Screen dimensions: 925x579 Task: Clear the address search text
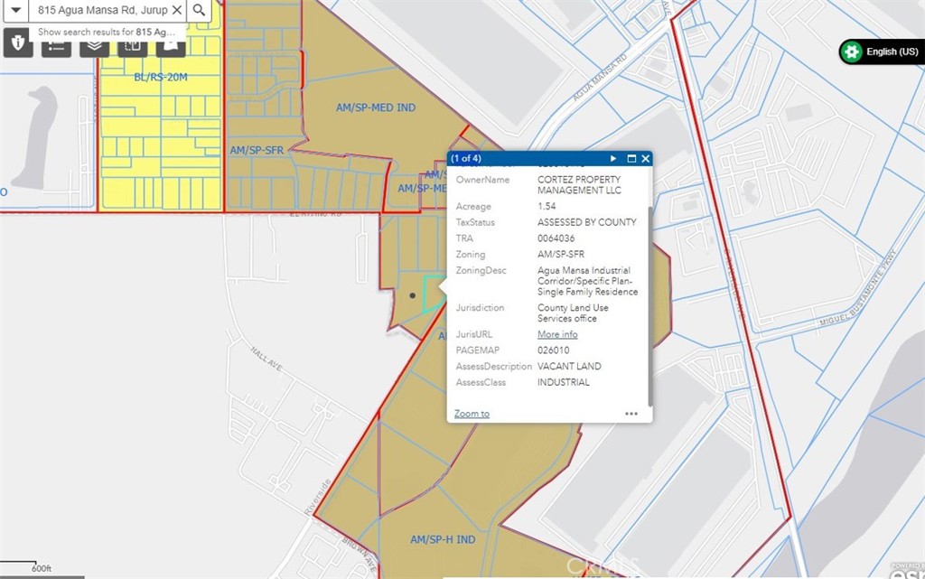177,10
